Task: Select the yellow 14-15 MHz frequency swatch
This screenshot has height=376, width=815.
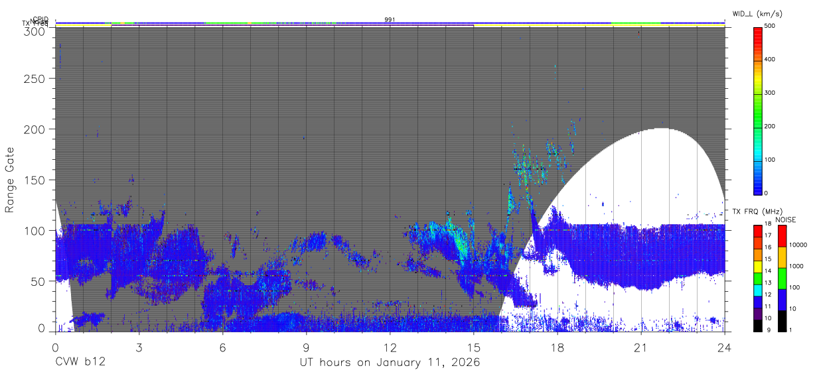Action: pyautogui.click(x=758, y=266)
